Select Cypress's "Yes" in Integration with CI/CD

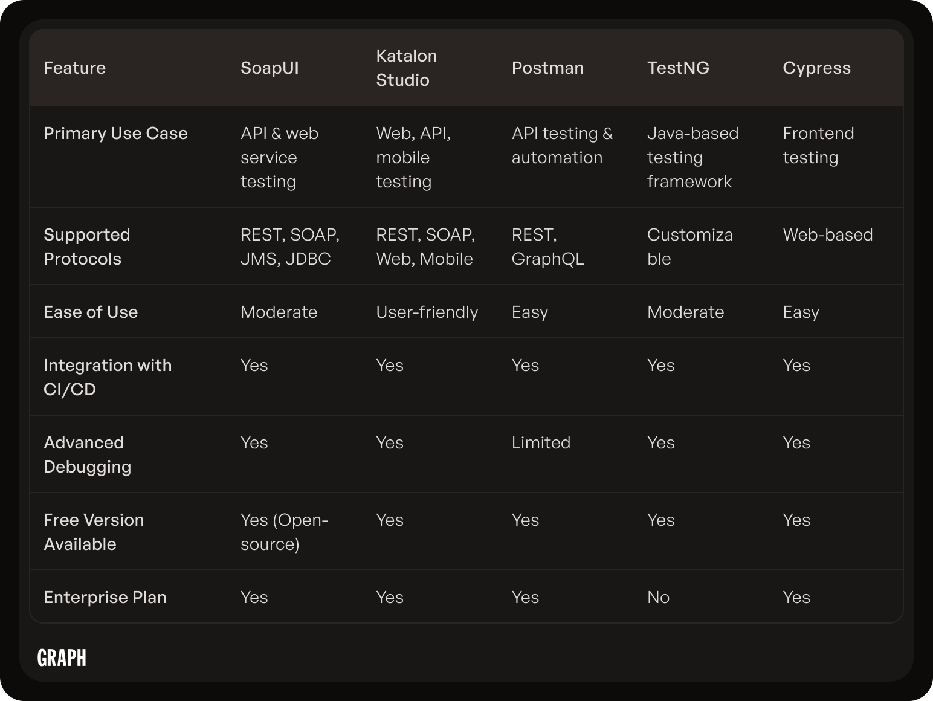pyautogui.click(x=796, y=365)
